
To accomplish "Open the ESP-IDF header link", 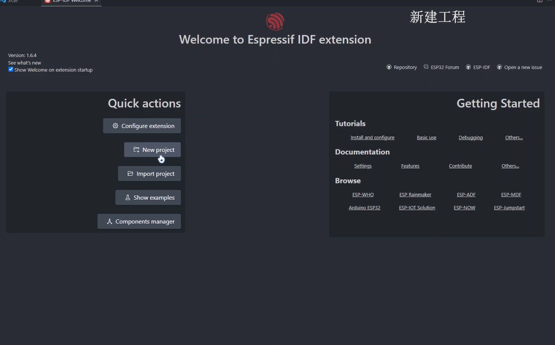I will click(482, 67).
